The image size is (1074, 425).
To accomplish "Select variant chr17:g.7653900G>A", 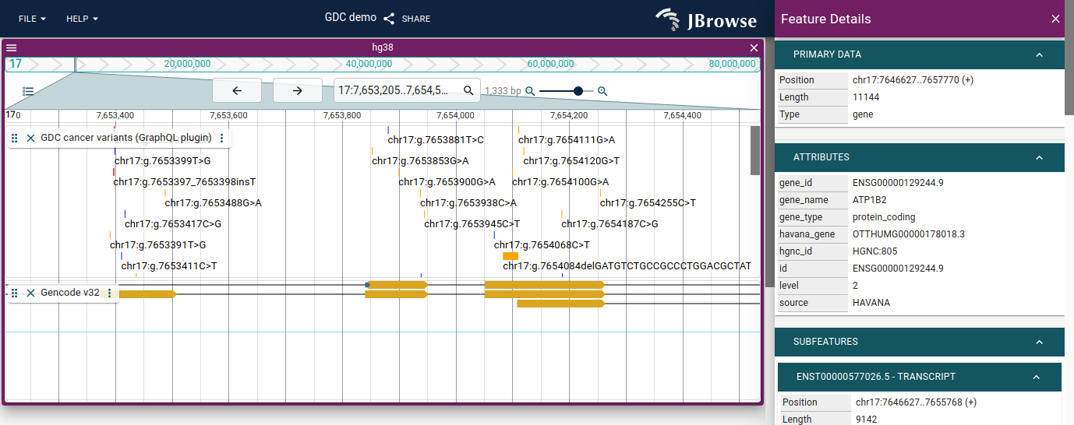I will point(447,182).
